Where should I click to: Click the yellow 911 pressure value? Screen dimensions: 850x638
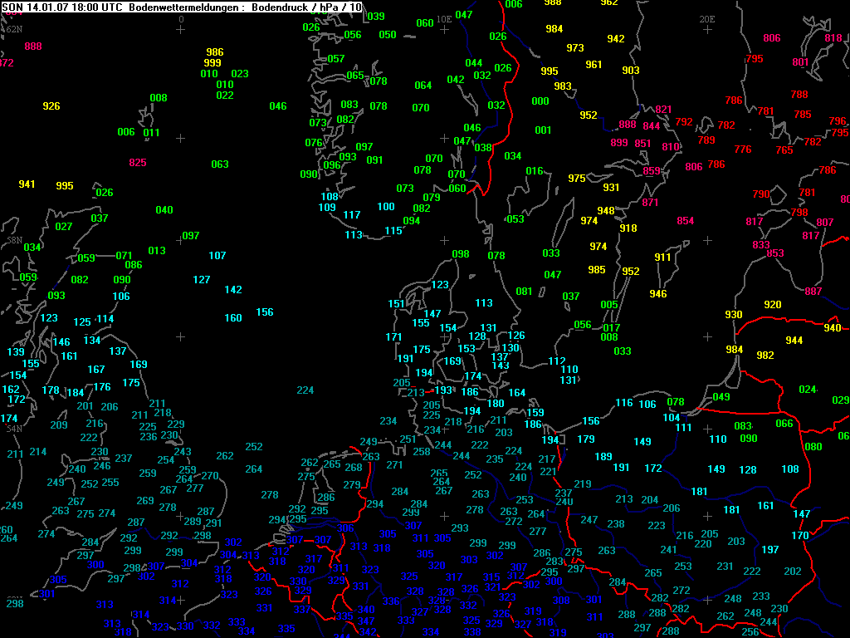[x=663, y=258]
